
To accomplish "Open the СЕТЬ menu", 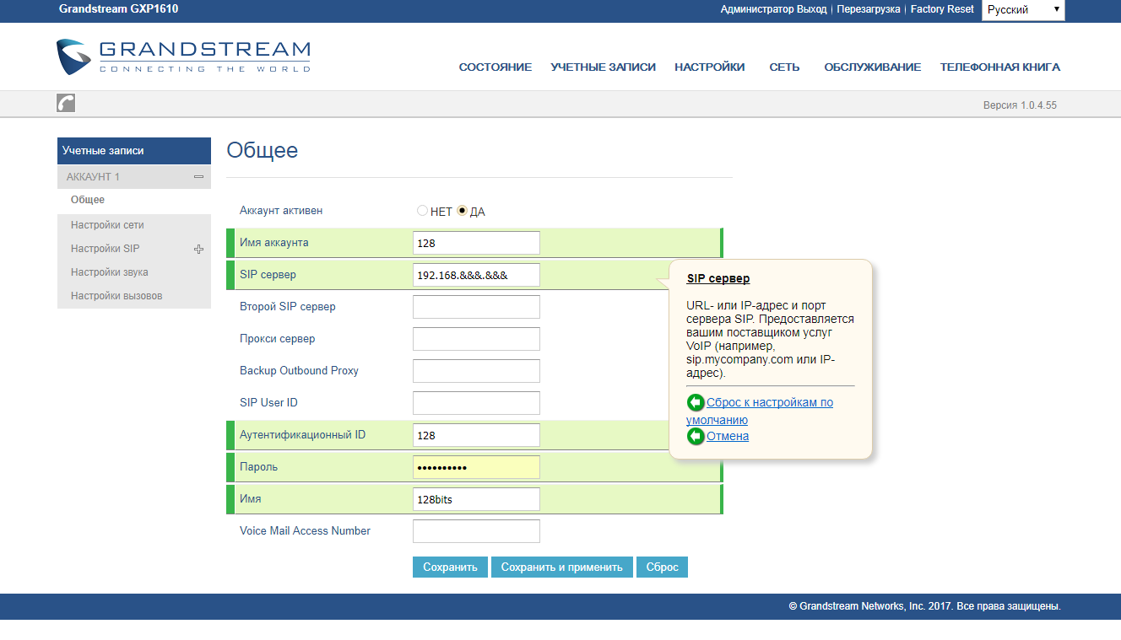I will tap(784, 67).
